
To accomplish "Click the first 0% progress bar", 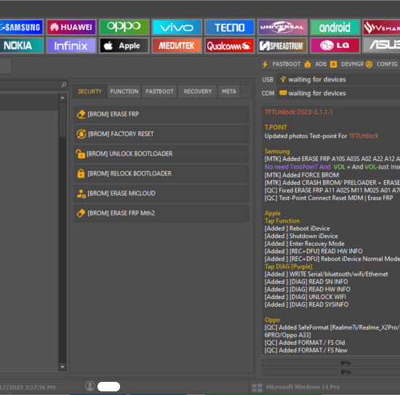I will coord(331,363).
